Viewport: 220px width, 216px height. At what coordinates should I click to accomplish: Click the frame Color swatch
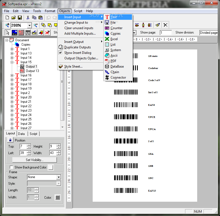click(58, 197)
